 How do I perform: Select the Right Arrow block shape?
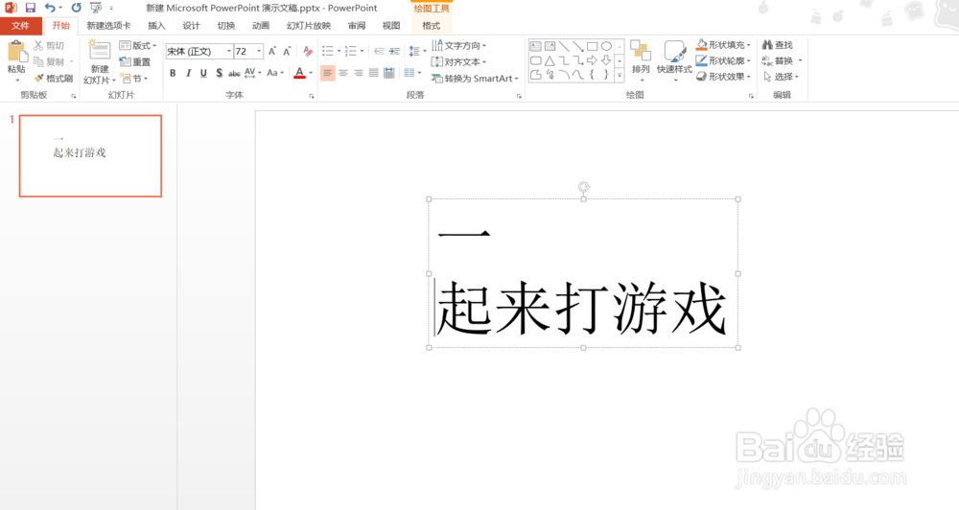click(592, 60)
